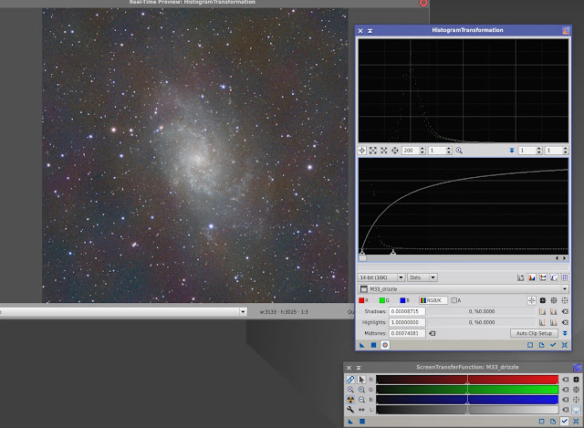Enable the RGB/K combined channel
584x428 pixels.
pyautogui.click(x=433, y=299)
